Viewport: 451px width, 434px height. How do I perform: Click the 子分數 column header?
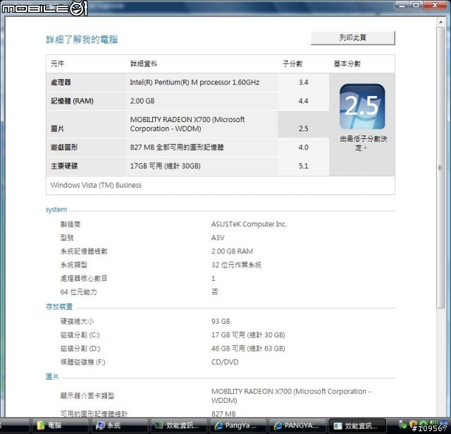coord(292,64)
